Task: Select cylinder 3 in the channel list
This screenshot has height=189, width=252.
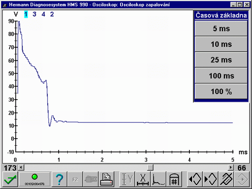Action: pos(34,15)
